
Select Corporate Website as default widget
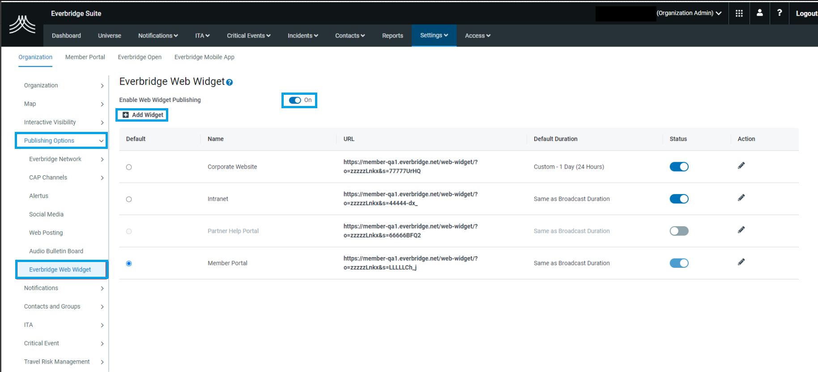129,167
